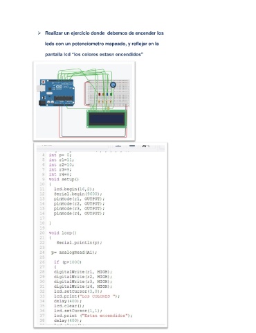The image size is (256, 333).
Task: Click the 'p= analogRead(A1);' code line
Action: click(x=74, y=253)
